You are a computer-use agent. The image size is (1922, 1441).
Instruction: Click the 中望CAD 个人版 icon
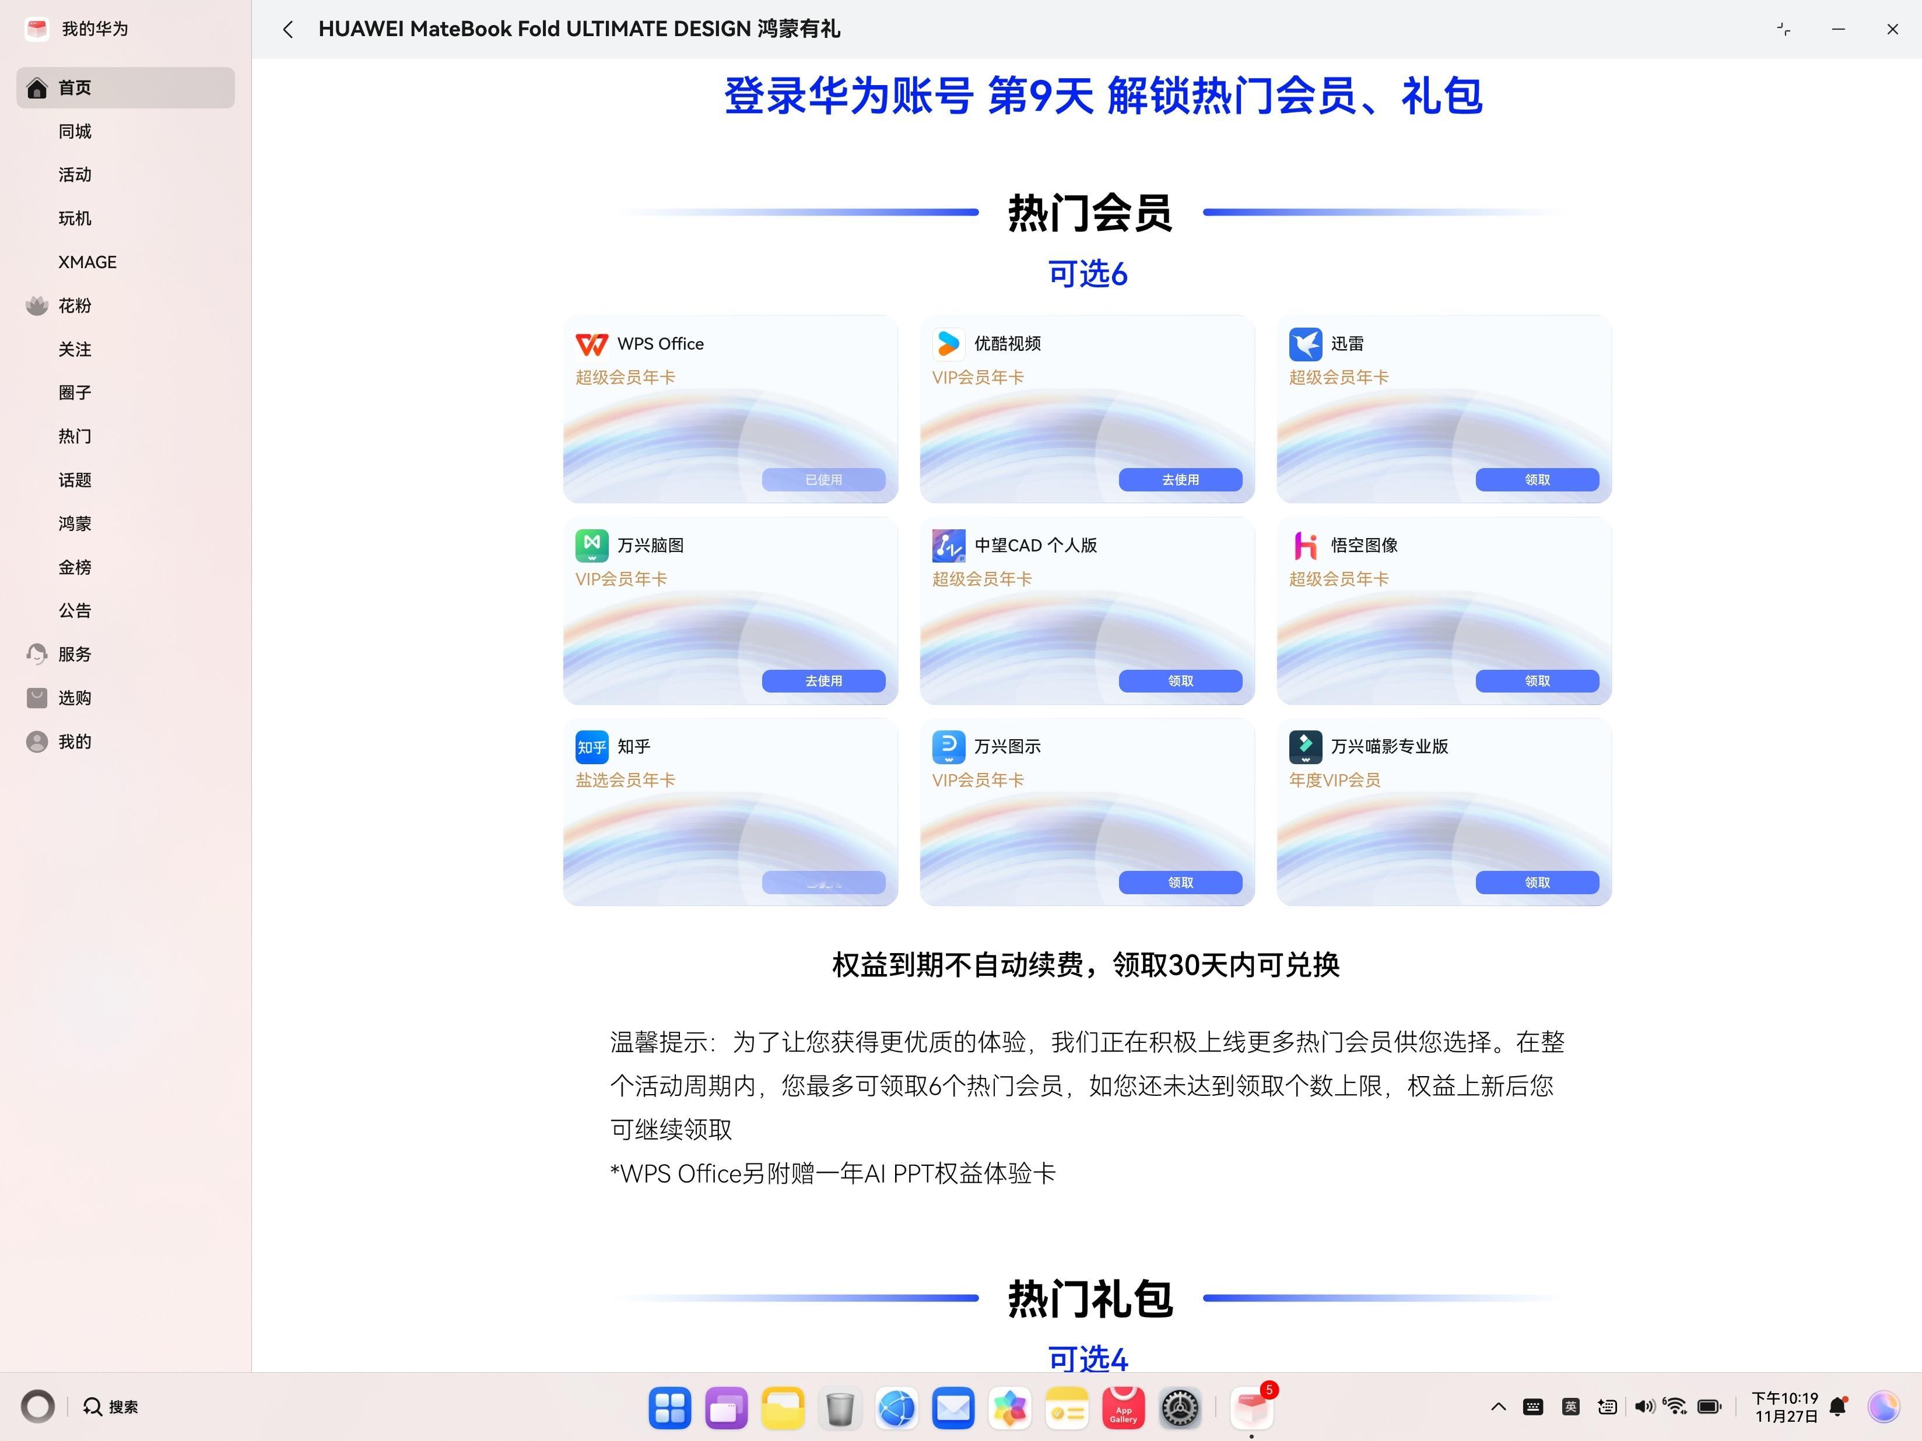948,546
